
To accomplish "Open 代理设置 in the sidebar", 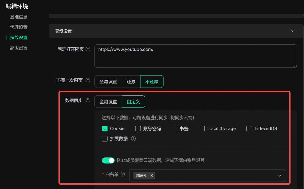I will (19, 27).
